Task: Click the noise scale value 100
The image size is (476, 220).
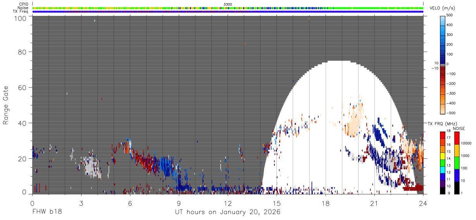Action: tap(464, 168)
